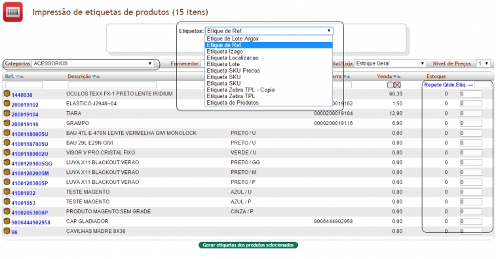This screenshot has width=496, height=259.
Task: Open the Nível de Preços dropdown
Action: pos(484,64)
